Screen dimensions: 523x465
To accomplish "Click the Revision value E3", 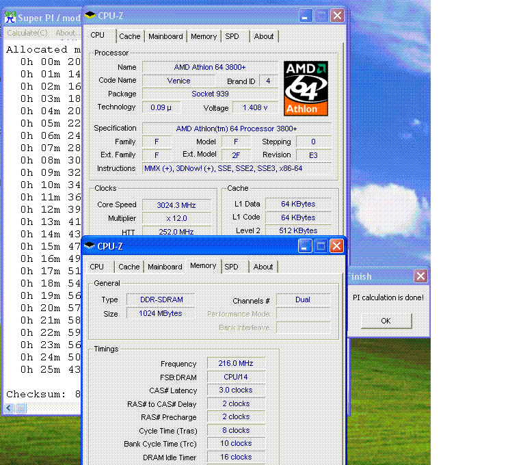I will click(313, 155).
